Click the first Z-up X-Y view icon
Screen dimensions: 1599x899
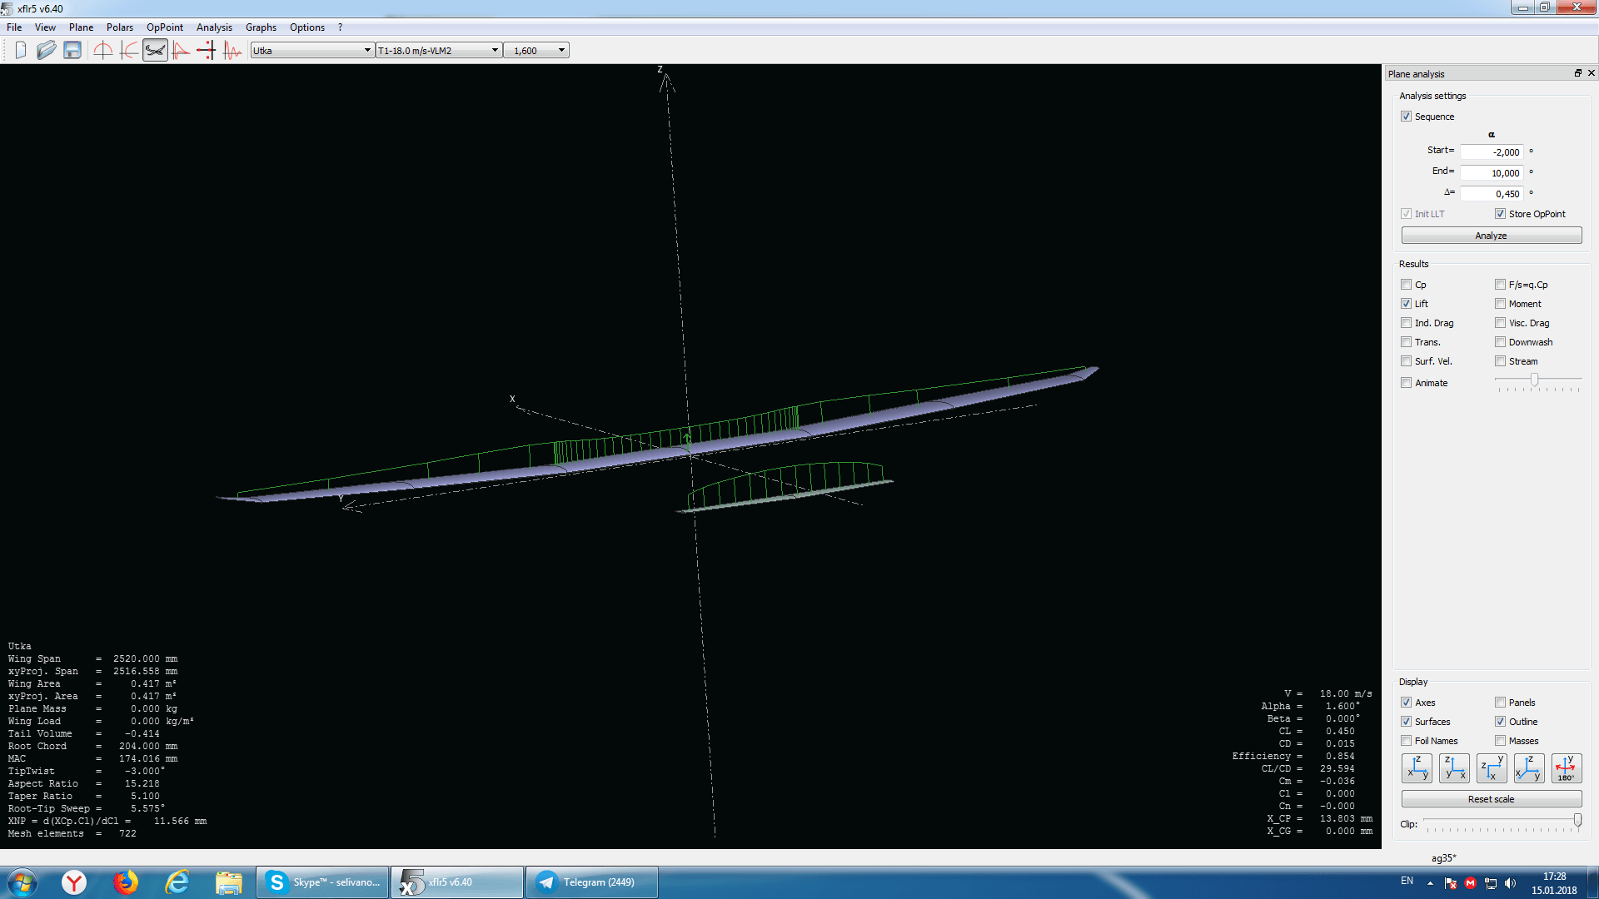(1417, 767)
